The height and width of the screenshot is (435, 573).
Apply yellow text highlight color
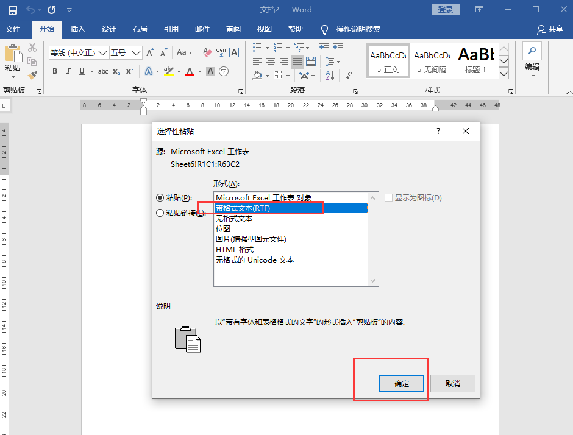[x=168, y=71]
